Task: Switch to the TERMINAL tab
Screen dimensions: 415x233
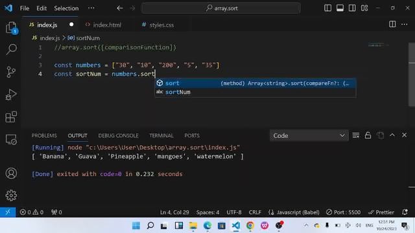Action: coord(161,135)
